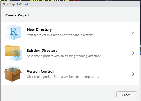Expand the New Directory chevron arrow
This screenshot has width=141, height=101.
click(133, 32)
